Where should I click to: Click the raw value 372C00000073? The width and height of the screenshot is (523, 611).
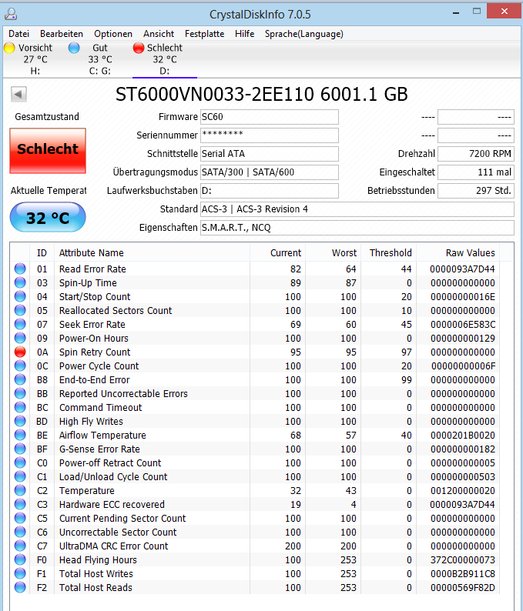[463, 559]
